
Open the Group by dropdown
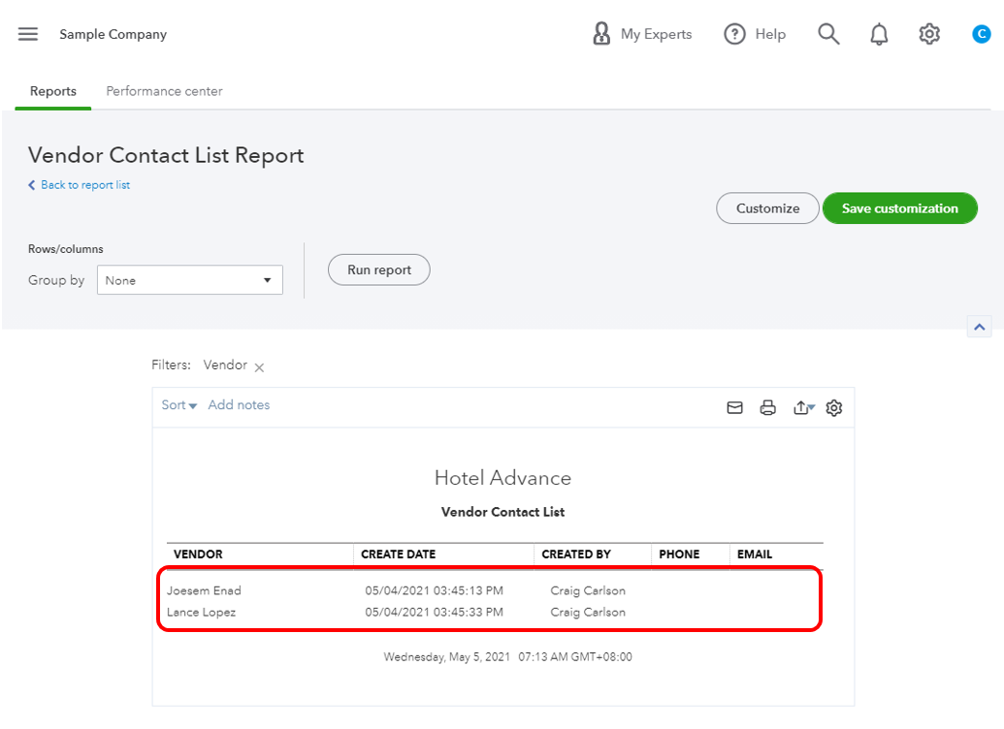[x=189, y=279]
